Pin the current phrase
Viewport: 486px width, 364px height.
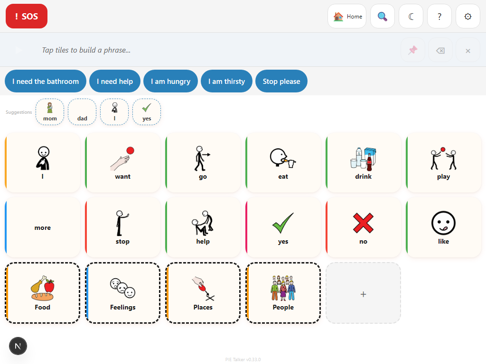413,50
